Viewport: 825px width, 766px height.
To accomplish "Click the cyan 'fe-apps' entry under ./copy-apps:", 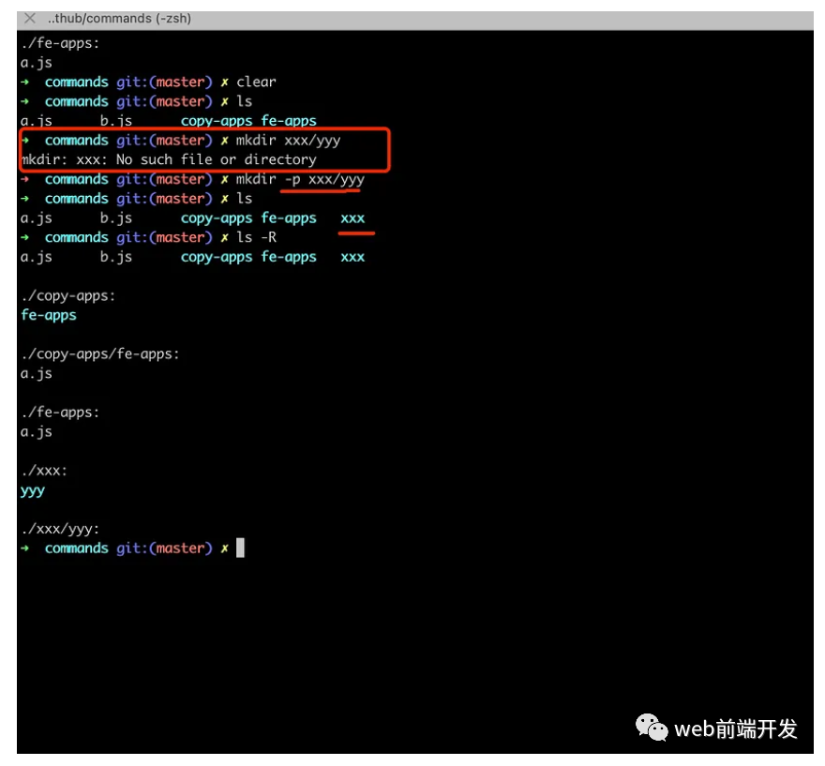I will [49, 315].
